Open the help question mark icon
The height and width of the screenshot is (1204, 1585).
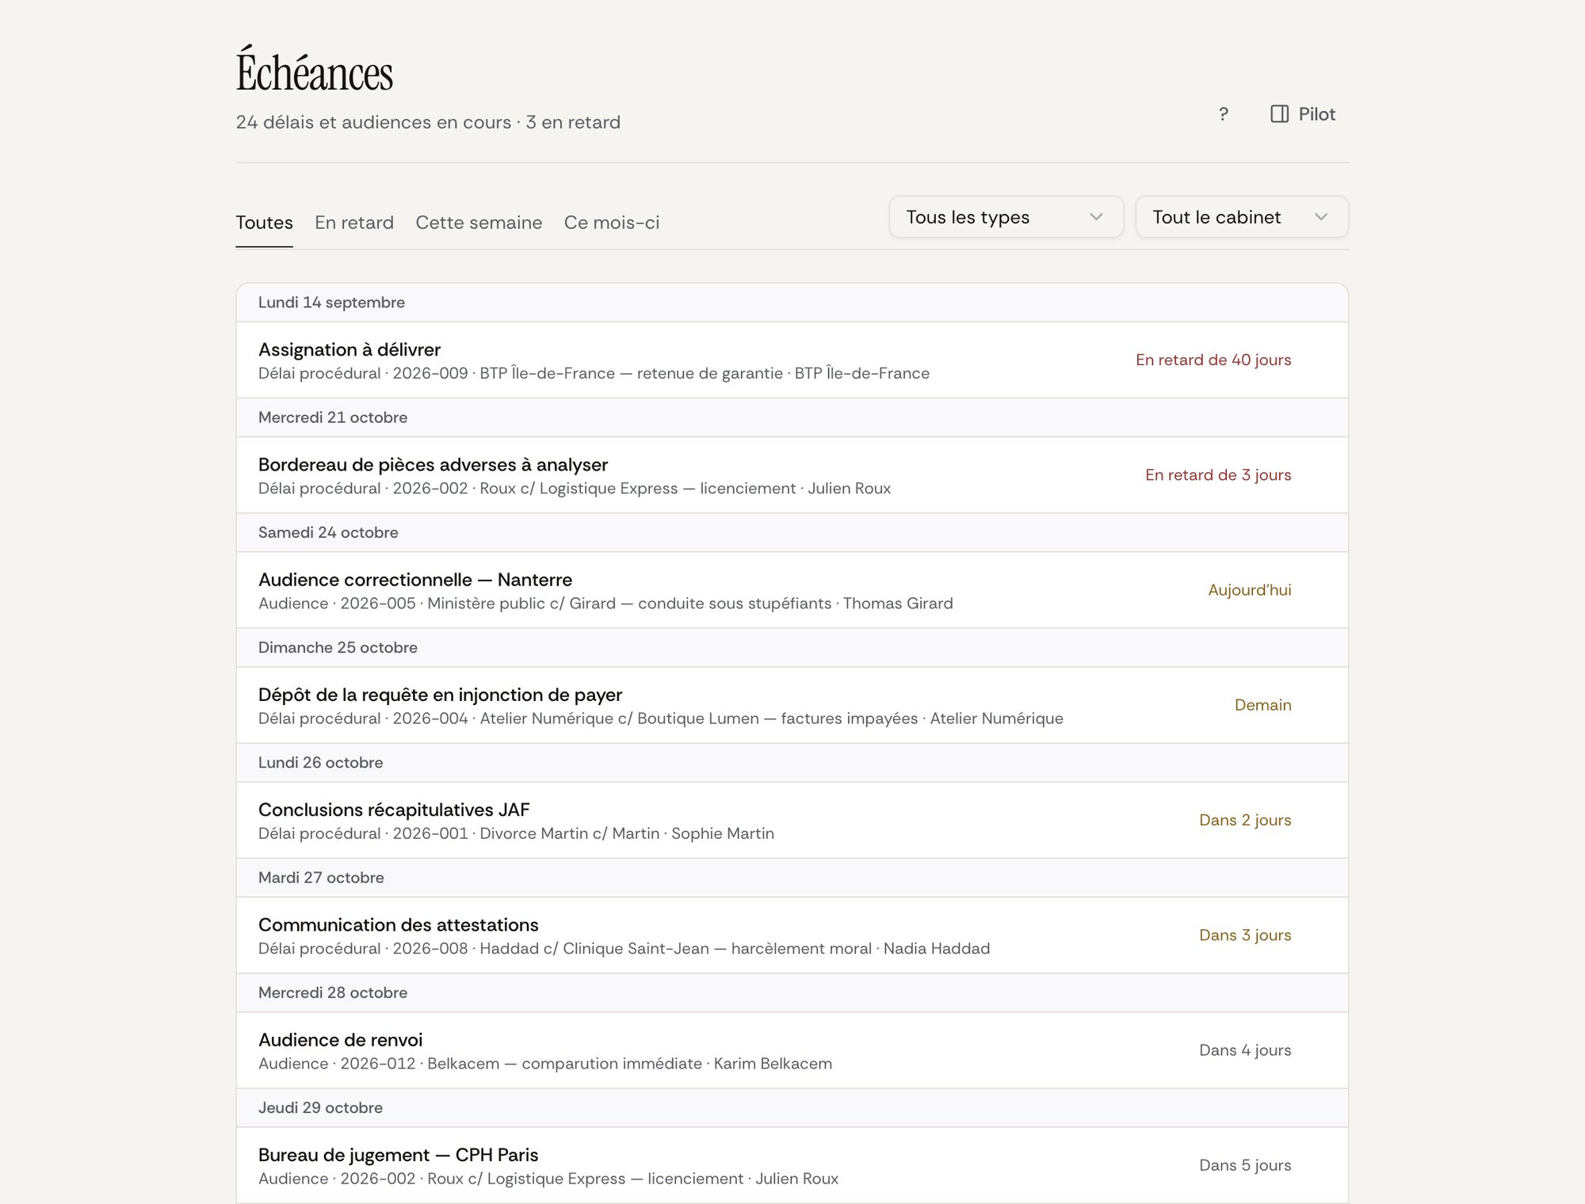(x=1224, y=114)
